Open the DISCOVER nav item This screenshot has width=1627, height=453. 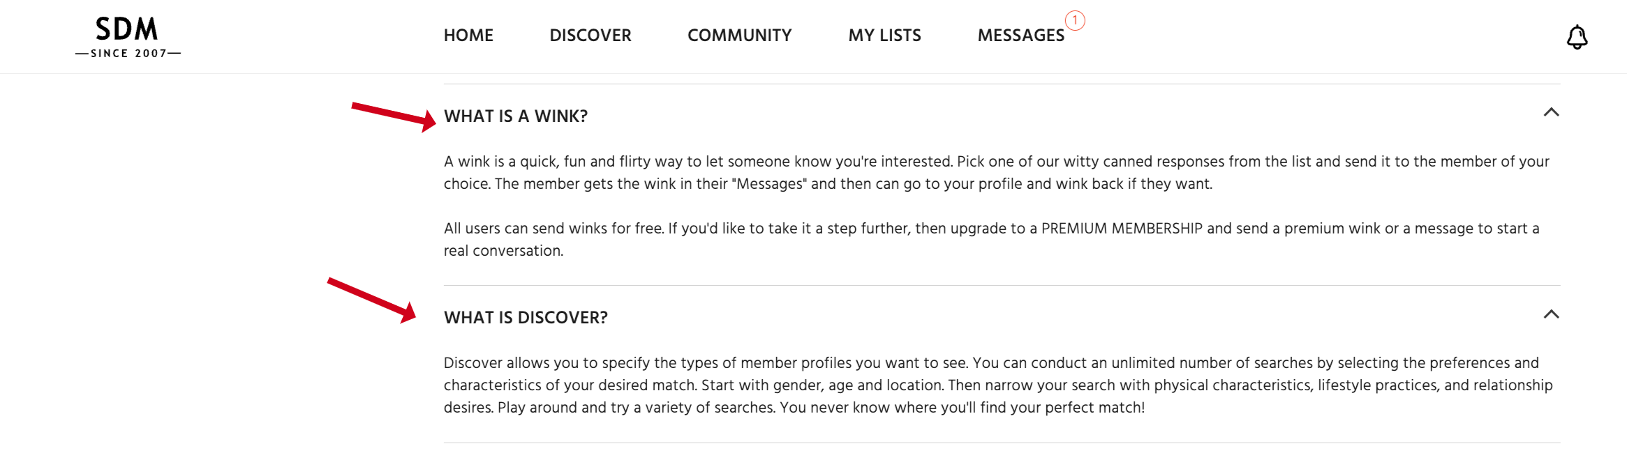point(590,36)
